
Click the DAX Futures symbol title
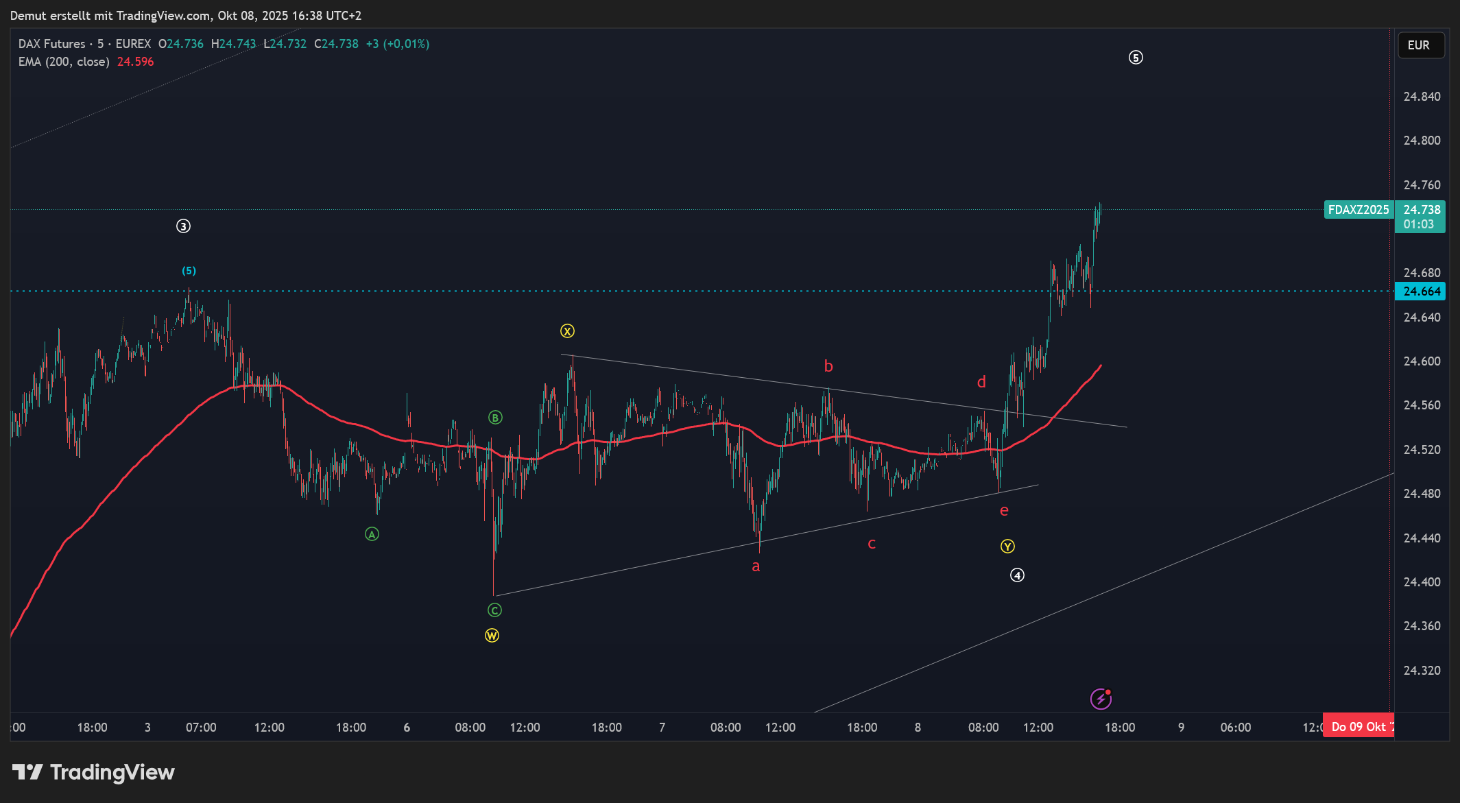click(52, 44)
